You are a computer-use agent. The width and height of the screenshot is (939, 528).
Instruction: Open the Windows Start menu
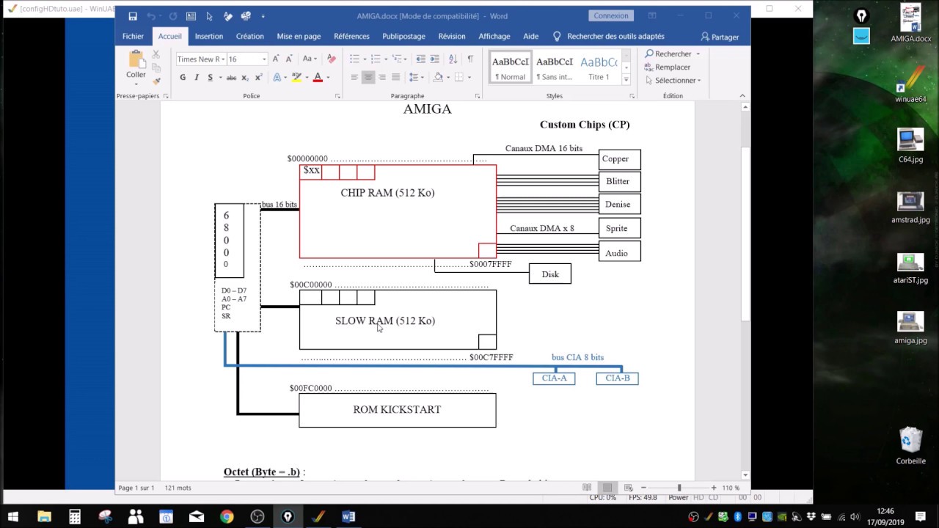pos(13,516)
